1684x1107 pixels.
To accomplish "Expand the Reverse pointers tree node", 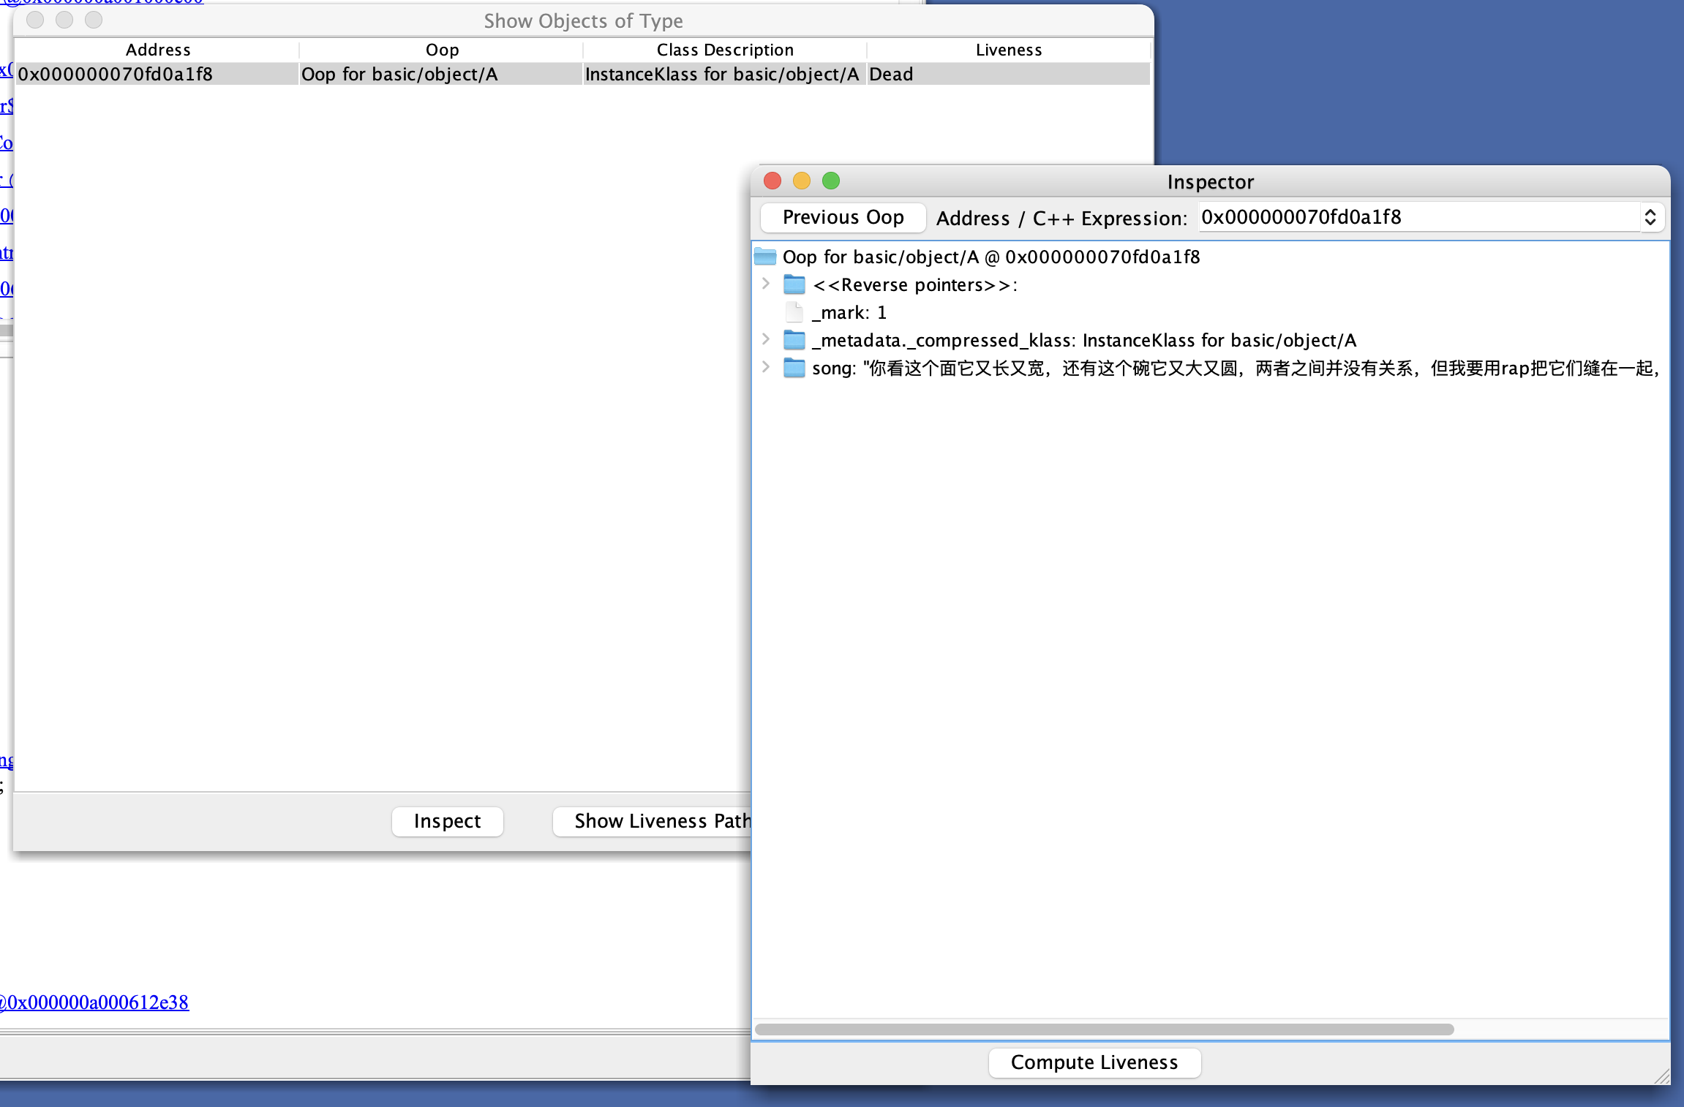I will (x=766, y=284).
